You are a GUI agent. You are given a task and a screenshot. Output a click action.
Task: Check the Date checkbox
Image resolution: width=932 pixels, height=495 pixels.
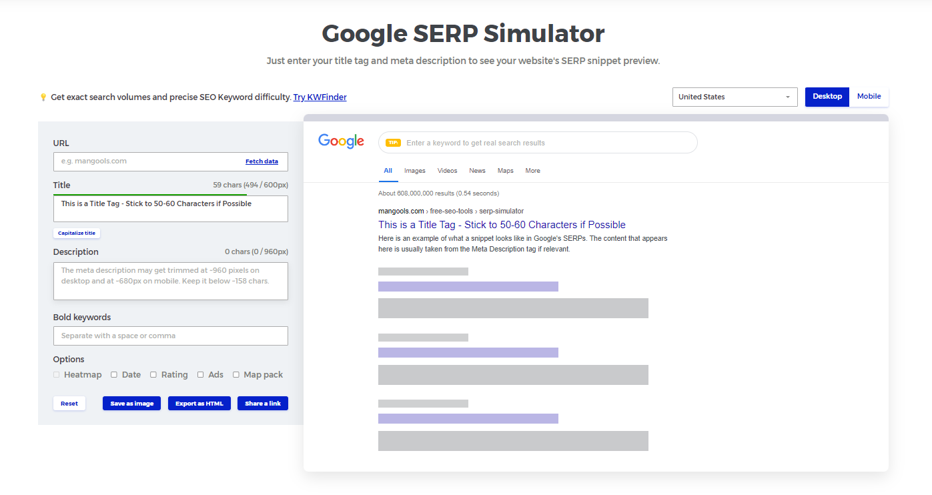pos(114,374)
